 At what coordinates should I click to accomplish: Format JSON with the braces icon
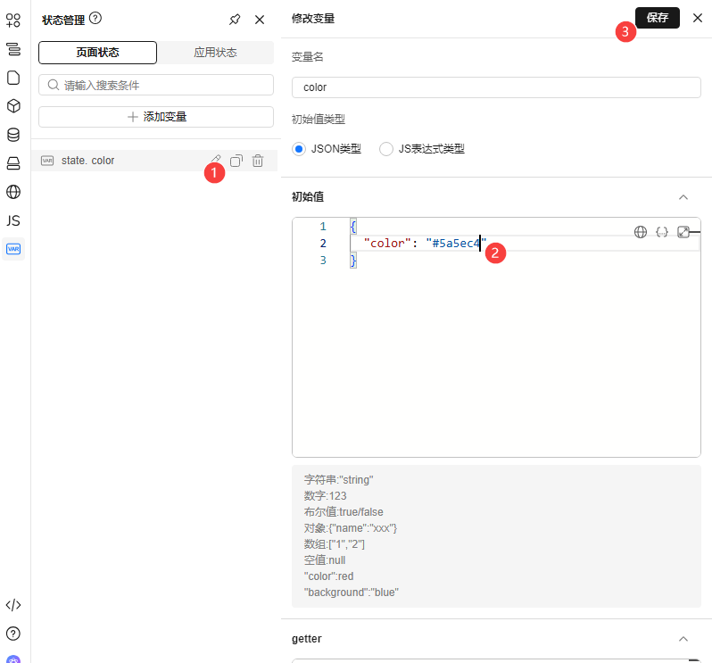tap(661, 232)
